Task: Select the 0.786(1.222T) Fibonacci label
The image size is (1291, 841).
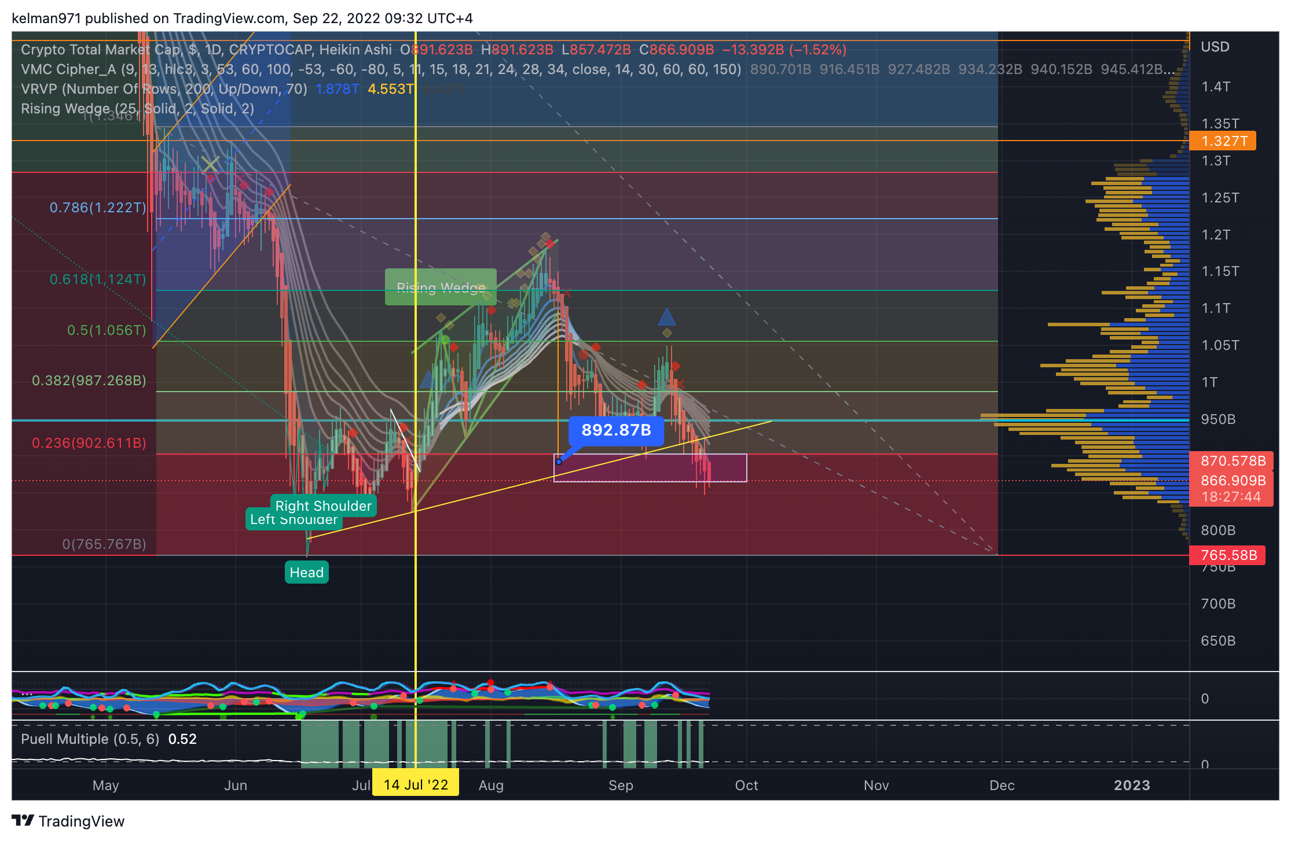Action: (x=98, y=207)
